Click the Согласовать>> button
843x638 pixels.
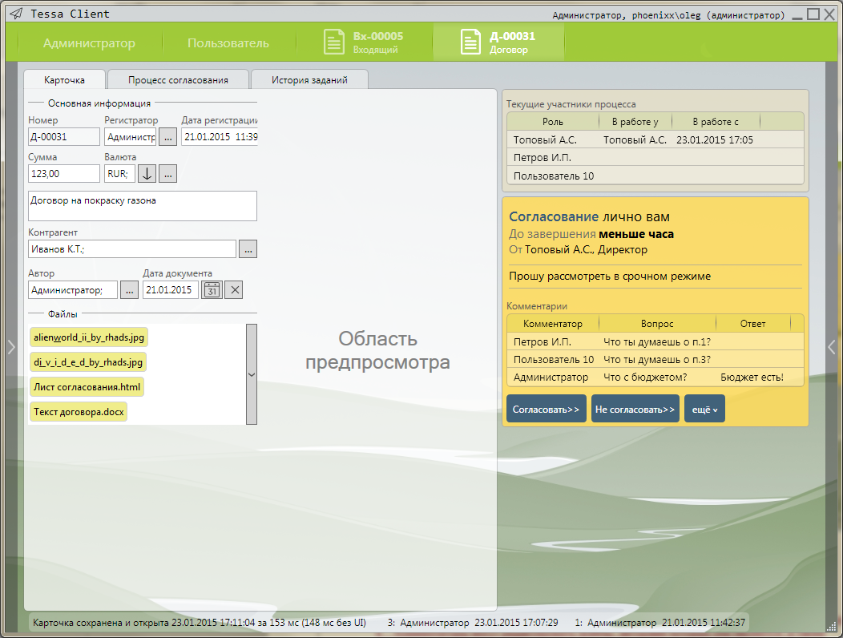pos(547,409)
